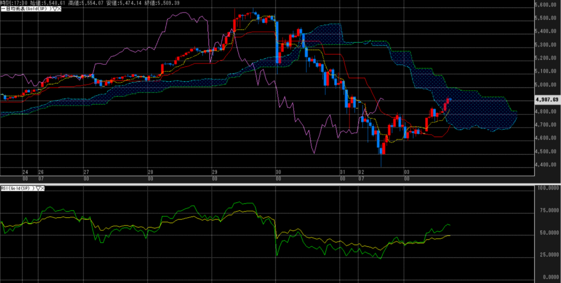This screenshot has height=283, width=561.
Task: Expand the RSI triangle dropdown menu
Action: (38, 188)
